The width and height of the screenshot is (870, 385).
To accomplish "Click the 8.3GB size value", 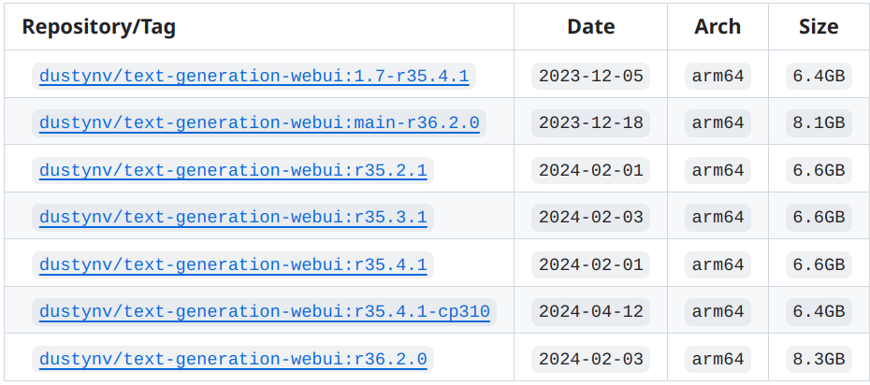I will pyautogui.click(x=819, y=359).
